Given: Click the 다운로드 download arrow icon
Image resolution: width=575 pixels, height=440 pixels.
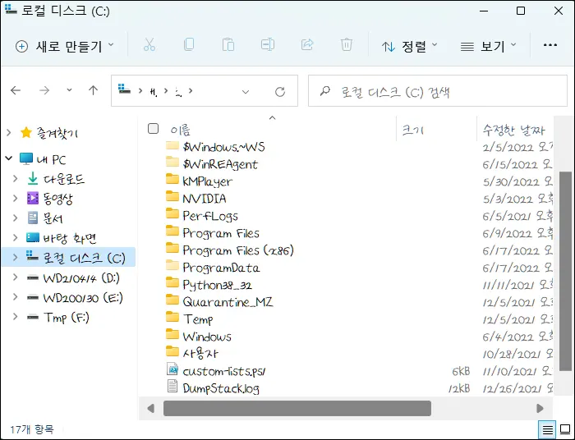Looking at the screenshot, I should [33, 178].
